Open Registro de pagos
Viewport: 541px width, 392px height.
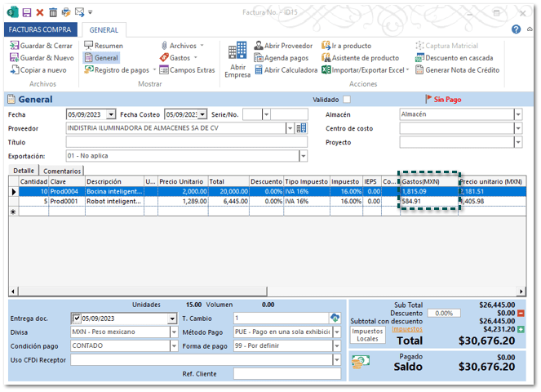point(120,70)
